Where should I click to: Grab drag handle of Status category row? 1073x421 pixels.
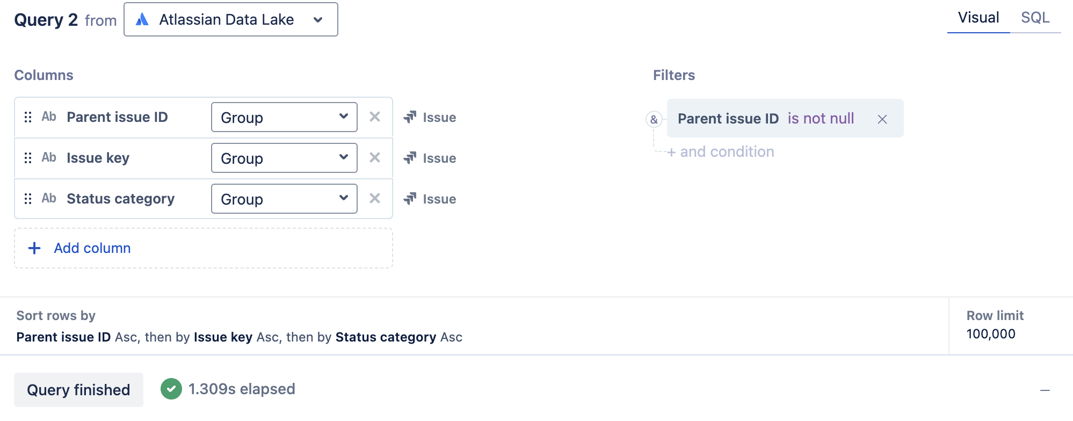pos(28,199)
